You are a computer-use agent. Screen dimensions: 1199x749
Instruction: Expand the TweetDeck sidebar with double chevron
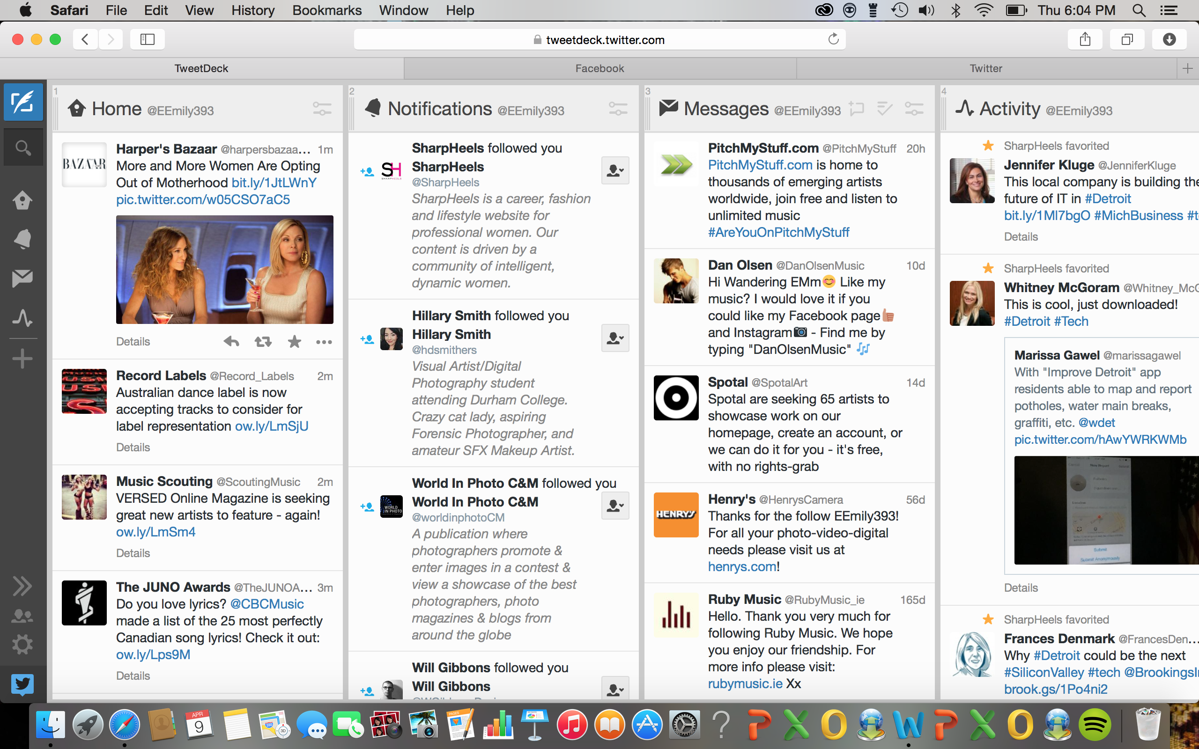pyautogui.click(x=23, y=586)
